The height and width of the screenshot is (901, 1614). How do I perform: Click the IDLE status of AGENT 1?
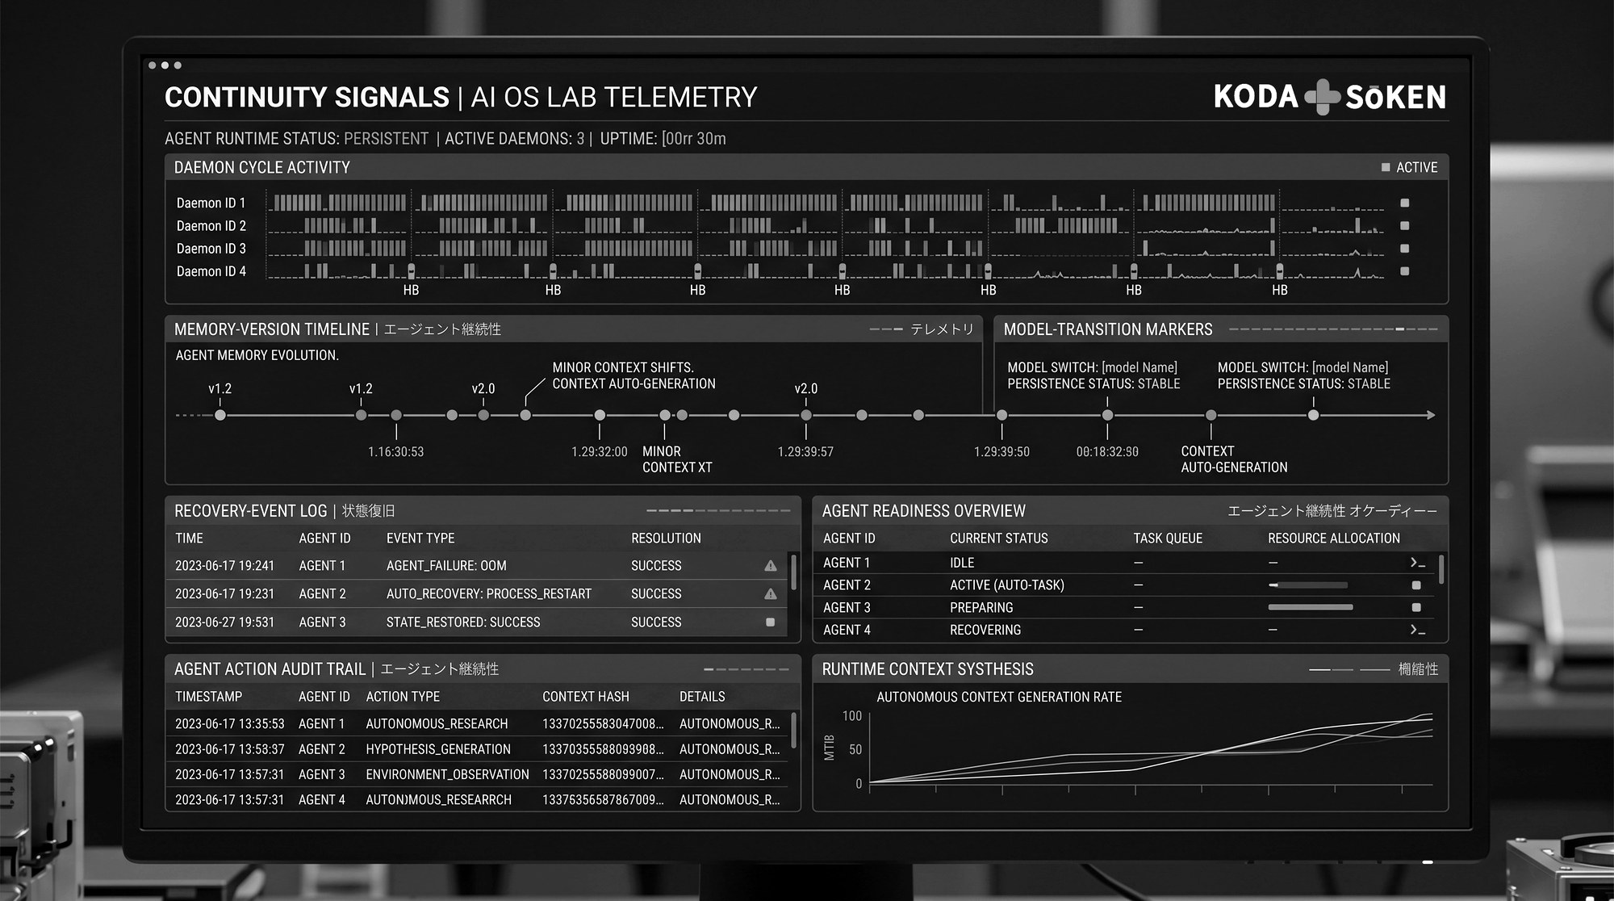click(962, 563)
